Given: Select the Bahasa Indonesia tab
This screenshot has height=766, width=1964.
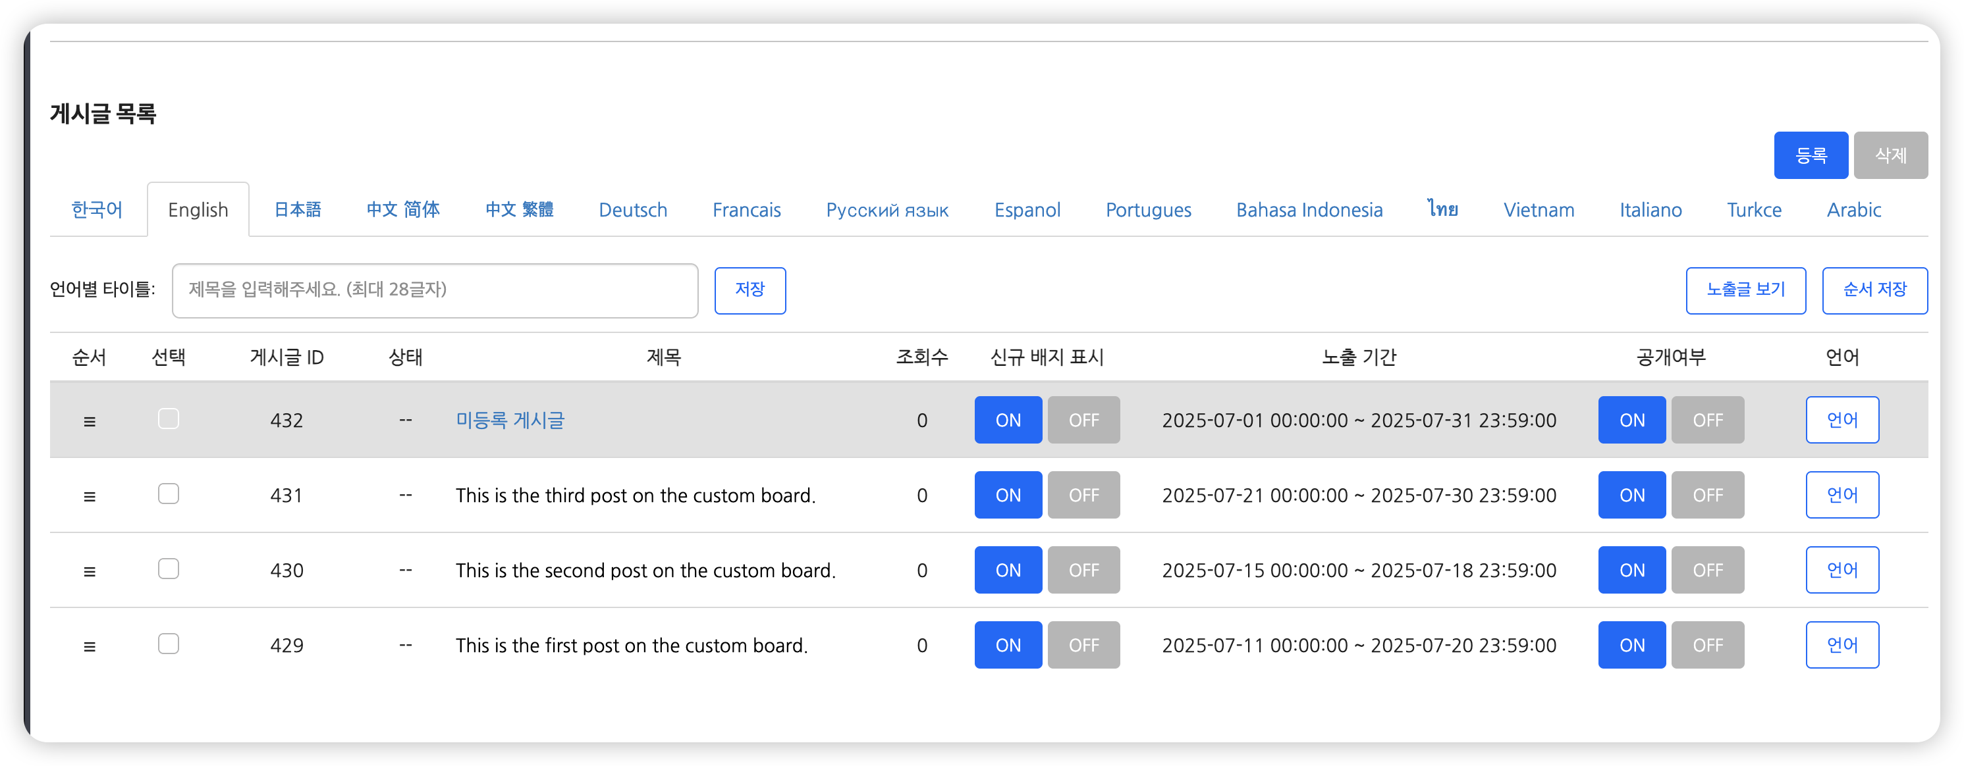Looking at the screenshot, I should pyautogui.click(x=1308, y=210).
